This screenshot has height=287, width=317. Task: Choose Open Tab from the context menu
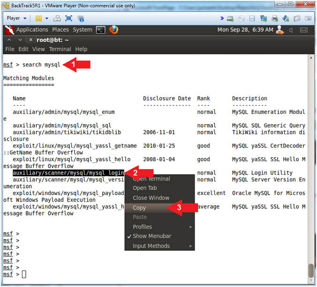click(159, 188)
